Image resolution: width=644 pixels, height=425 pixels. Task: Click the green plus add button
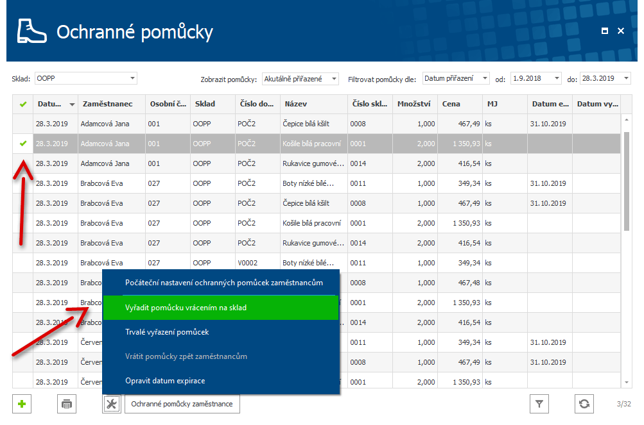click(x=22, y=404)
